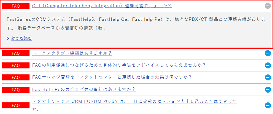Select the FastHelp Peのカタログ等の資料 link

point(84,90)
